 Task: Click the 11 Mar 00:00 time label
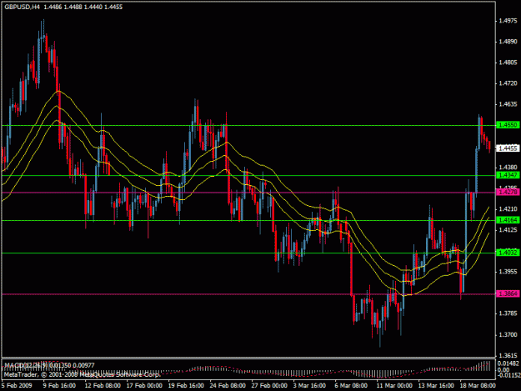(x=394, y=385)
